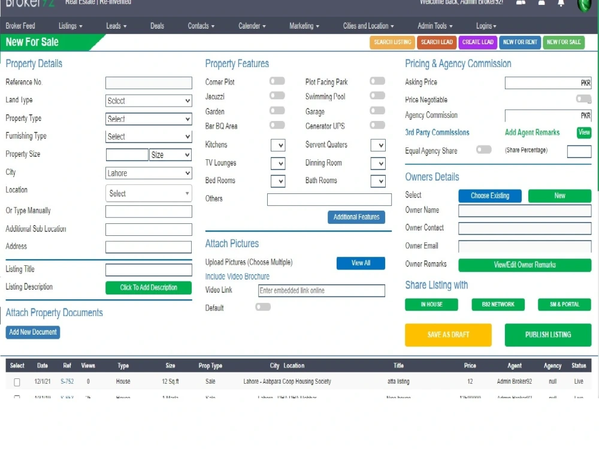The width and height of the screenshot is (599, 449).
Task: Enable the Generator UPS switch
Action: point(377,125)
